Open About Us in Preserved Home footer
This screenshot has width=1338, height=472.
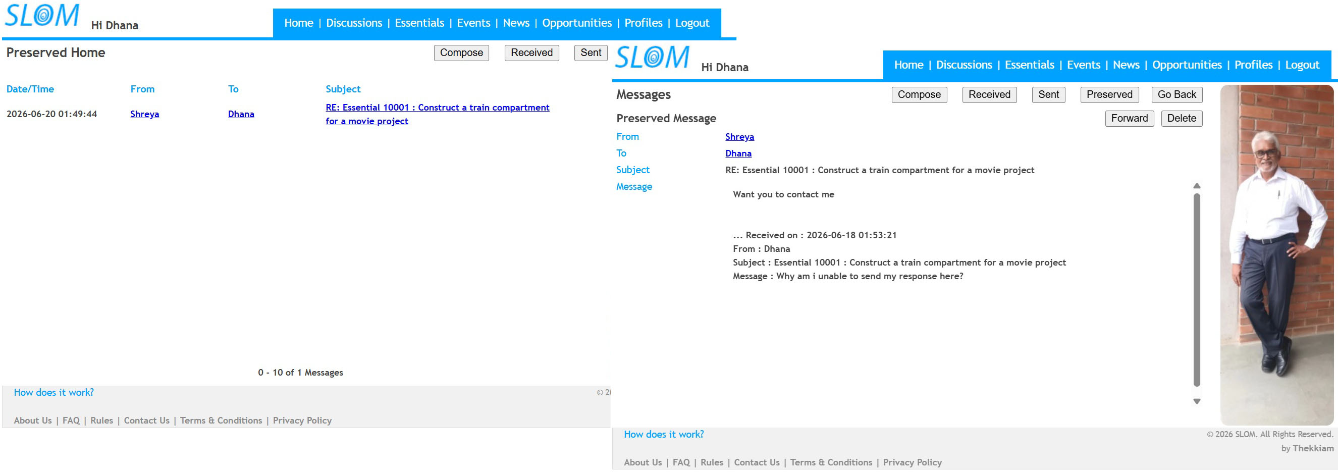33,421
